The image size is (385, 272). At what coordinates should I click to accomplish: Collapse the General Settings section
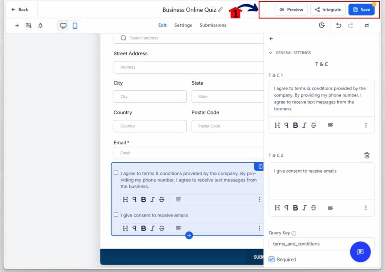click(271, 53)
